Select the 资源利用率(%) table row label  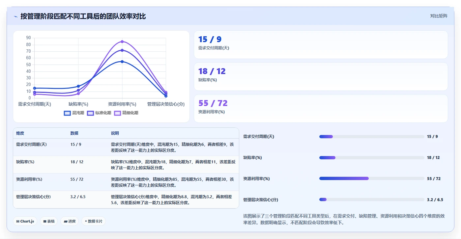point(29,179)
